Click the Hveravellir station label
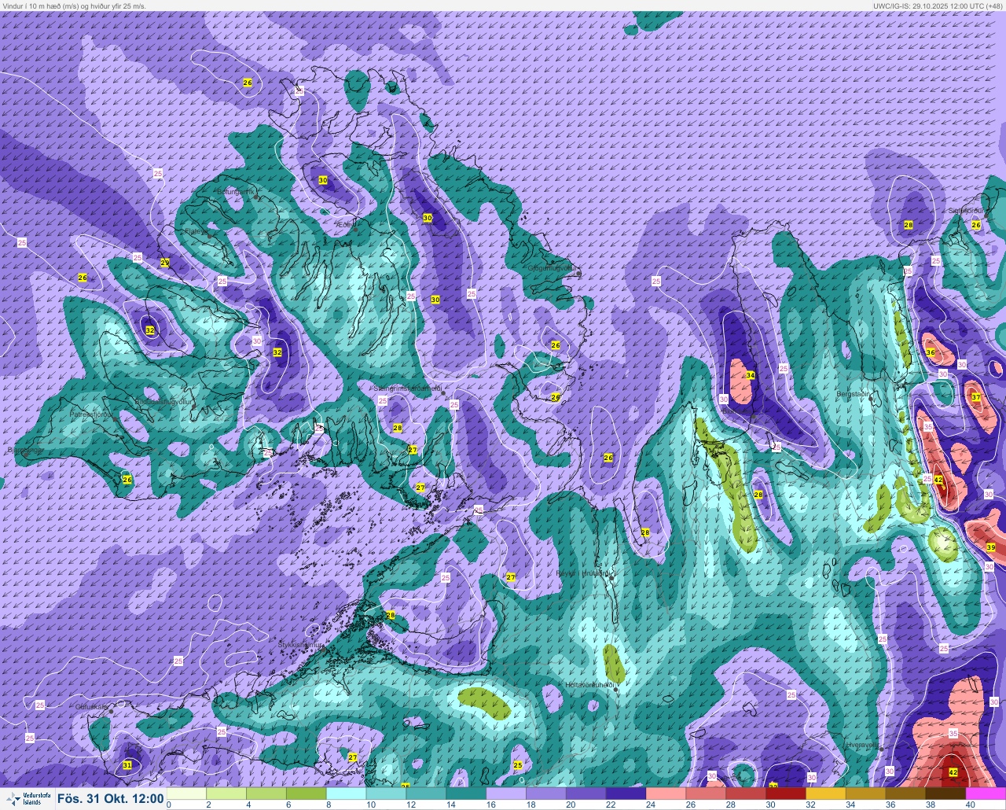The image size is (1006, 810). point(862,743)
